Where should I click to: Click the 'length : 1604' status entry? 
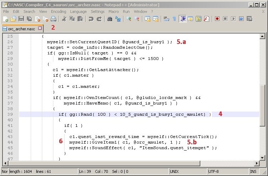21,171
